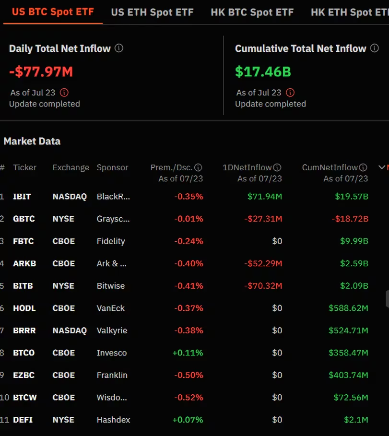Click Bitwise sponsor in BITB row
Image resolution: width=389 pixels, height=436 pixels.
(x=111, y=286)
